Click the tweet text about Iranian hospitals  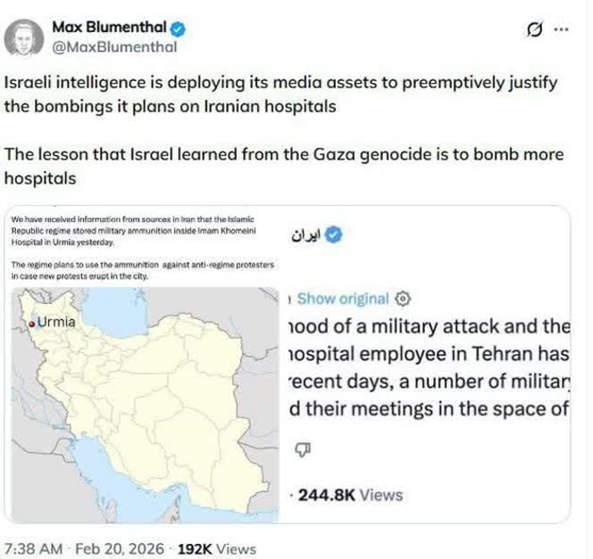280,95
